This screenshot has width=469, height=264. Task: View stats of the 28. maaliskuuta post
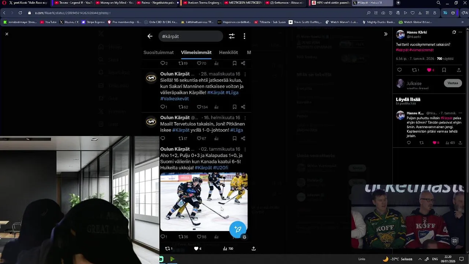216,107
